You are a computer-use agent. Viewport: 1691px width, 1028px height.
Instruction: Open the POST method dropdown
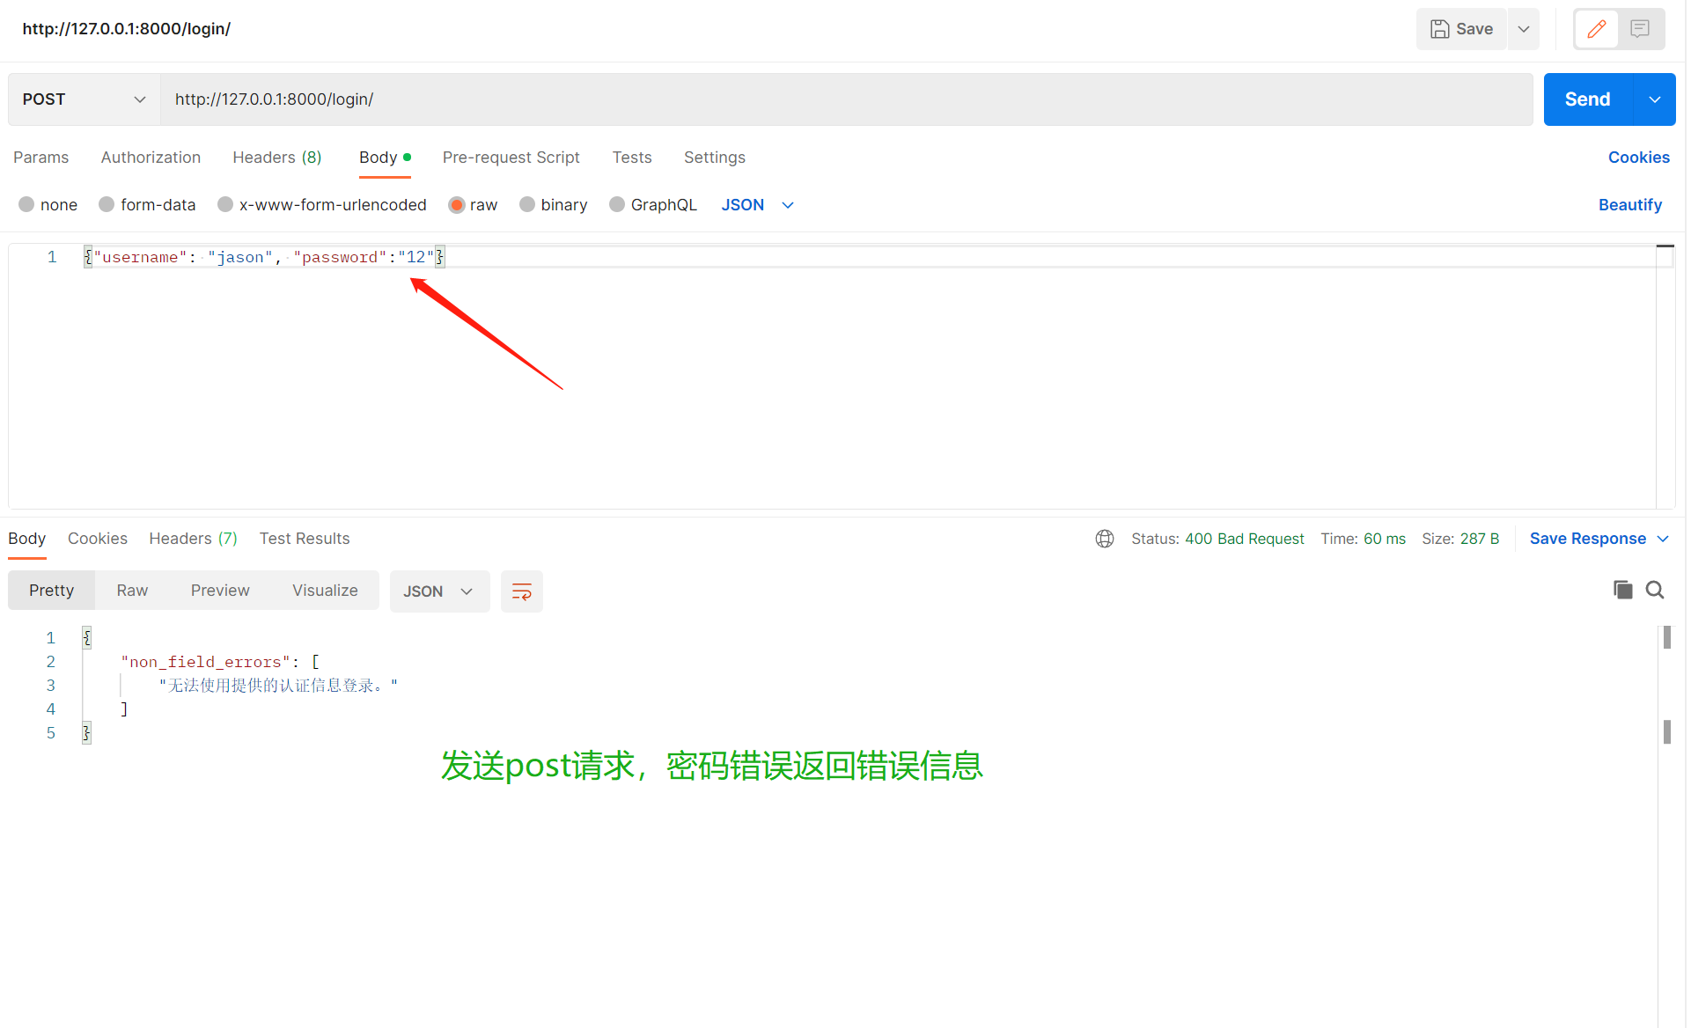(x=84, y=99)
